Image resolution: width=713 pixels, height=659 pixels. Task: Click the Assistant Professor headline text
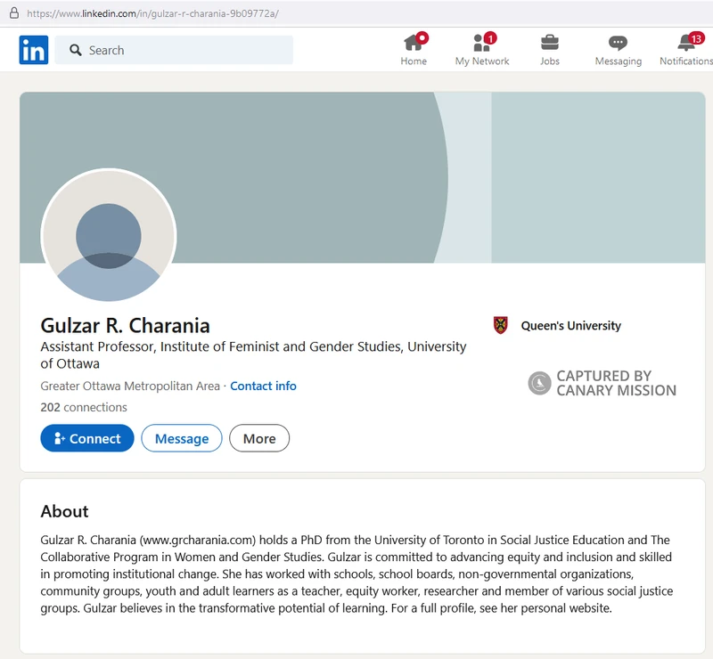coord(253,355)
